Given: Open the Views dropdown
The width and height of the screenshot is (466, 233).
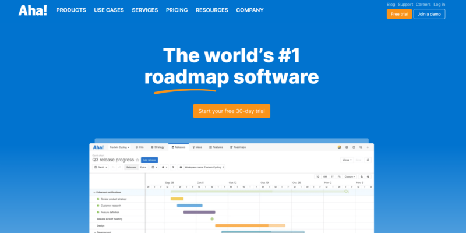Looking at the screenshot, I should [347, 160].
